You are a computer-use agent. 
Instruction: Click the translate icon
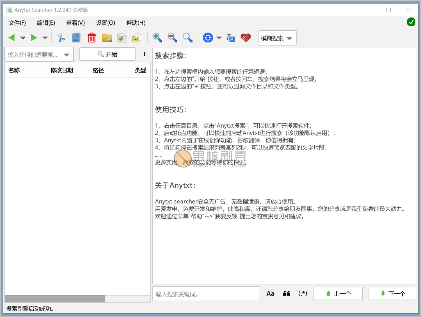coord(231,38)
